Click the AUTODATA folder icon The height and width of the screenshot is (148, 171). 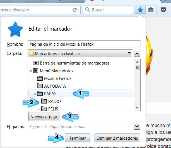[40, 86]
